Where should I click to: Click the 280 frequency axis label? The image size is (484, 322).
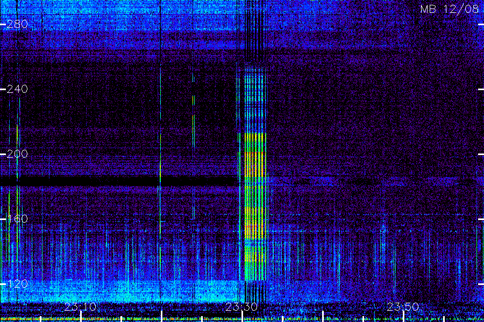click(17, 24)
